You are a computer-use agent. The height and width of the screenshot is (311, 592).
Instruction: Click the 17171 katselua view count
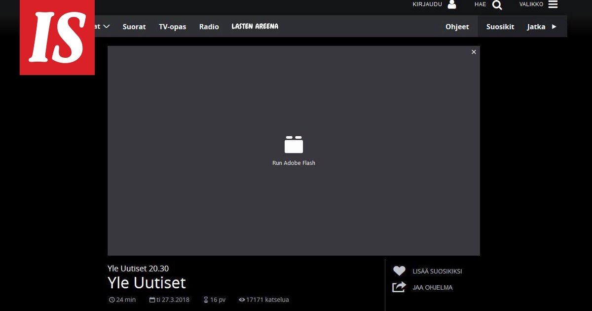click(x=267, y=300)
